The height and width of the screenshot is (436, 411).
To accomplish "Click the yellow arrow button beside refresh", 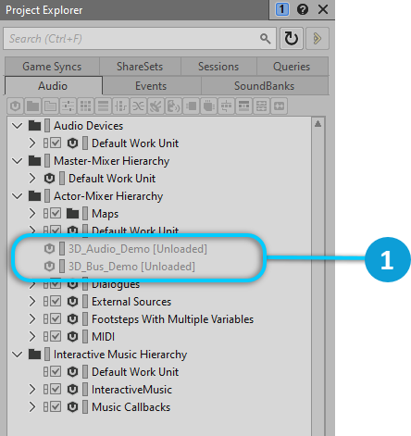I will point(318,38).
